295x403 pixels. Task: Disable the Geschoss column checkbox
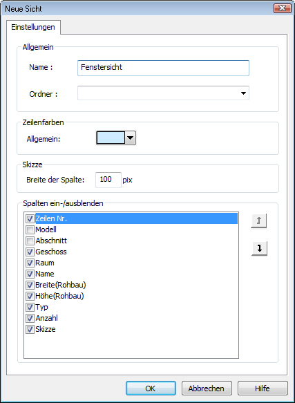[x=30, y=252]
